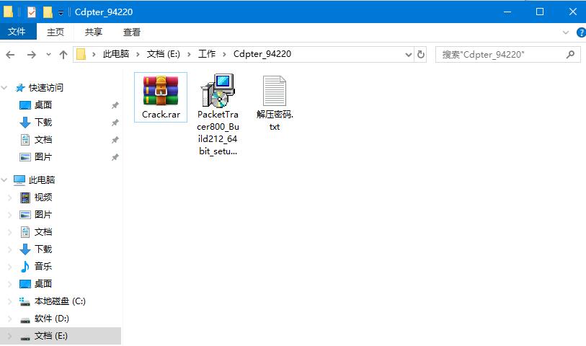Minimize the Cdpter_94220 window
This screenshot has height=346, width=586.
pyautogui.click(x=507, y=12)
